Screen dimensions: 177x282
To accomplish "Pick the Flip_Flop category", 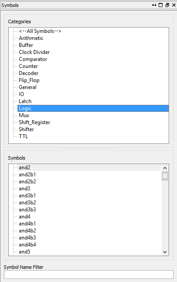I will click(29, 80).
